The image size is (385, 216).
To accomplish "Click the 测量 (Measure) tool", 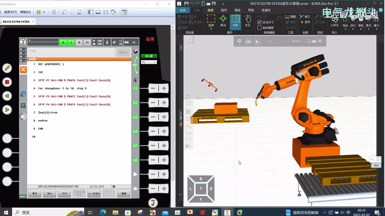I will click(x=290, y=17).
